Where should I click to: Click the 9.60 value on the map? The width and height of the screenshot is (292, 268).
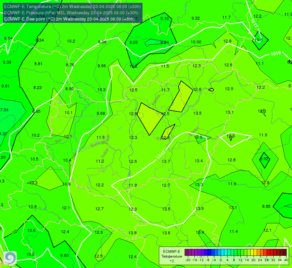pyautogui.click(x=64, y=255)
